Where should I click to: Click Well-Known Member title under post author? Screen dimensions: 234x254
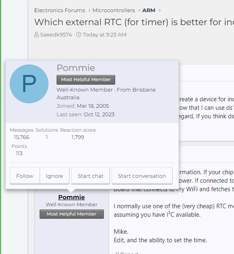[72, 205]
